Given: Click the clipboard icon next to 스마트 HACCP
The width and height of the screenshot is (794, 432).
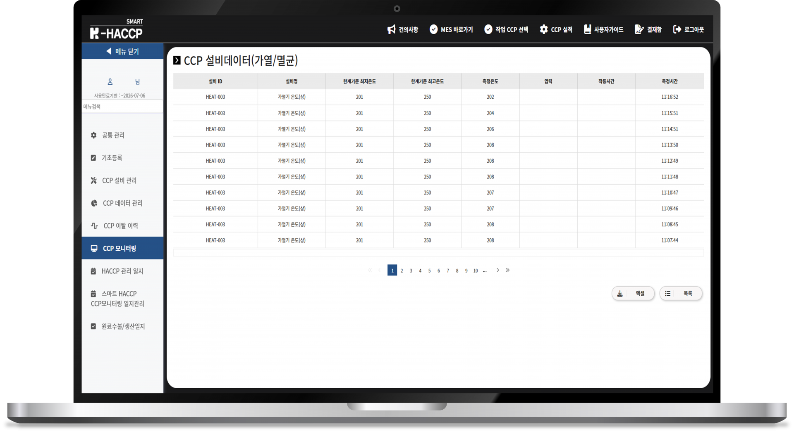Looking at the screenshot, I should click(93, 294).
